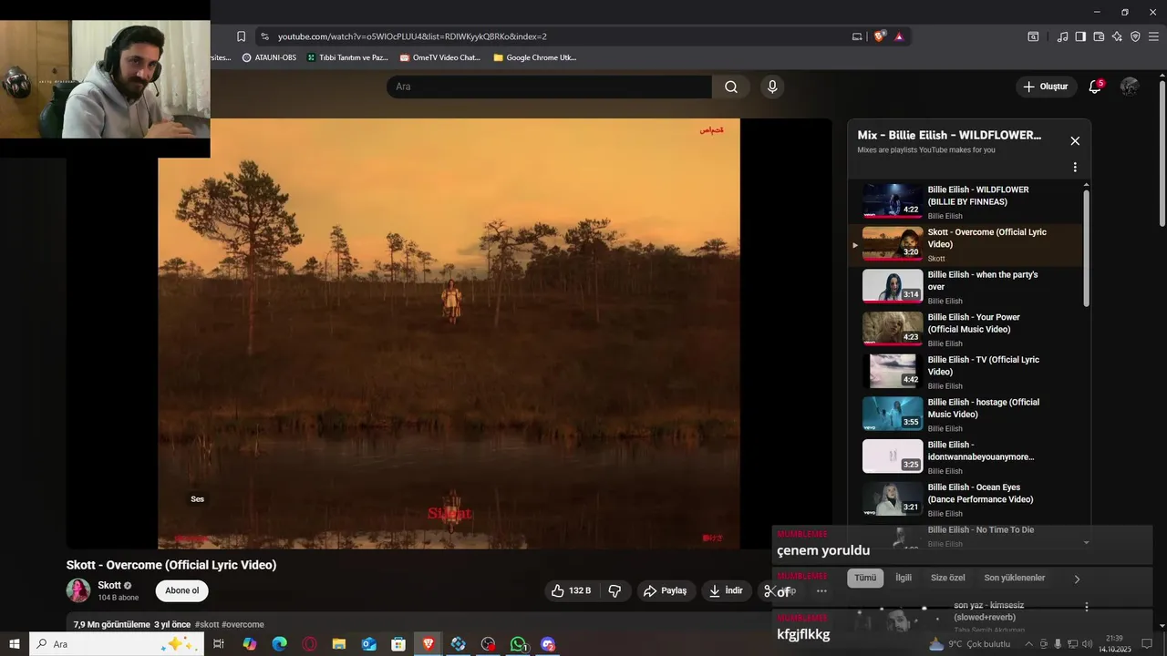Click the address bar URL text
Viewport: 1167px width, 656px height.
tap(412, 36)
